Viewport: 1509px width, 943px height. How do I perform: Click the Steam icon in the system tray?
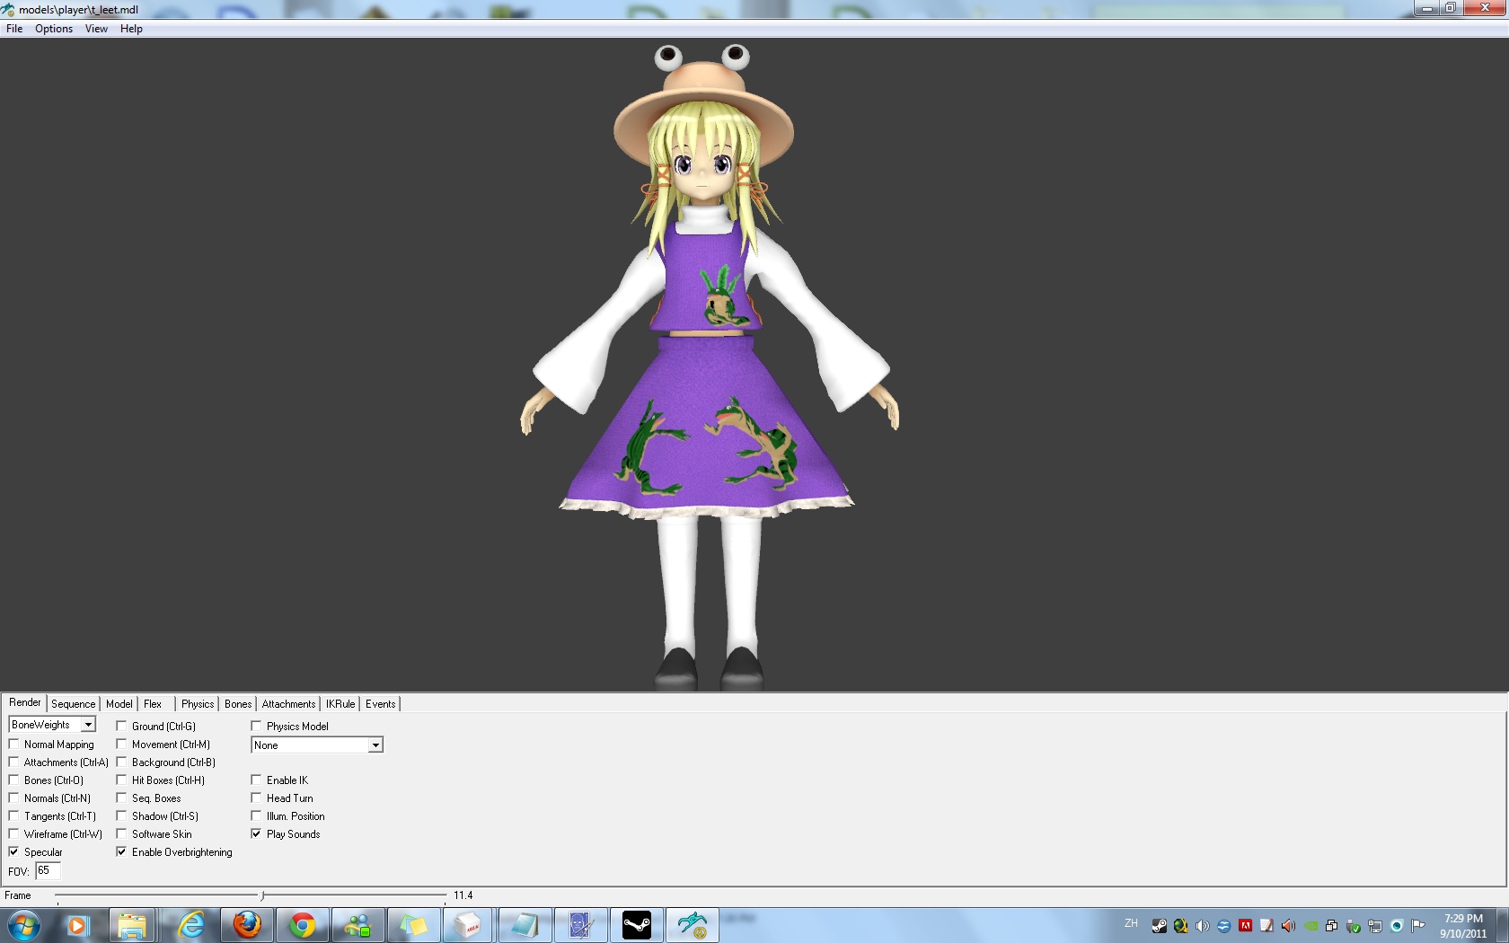(x=1160, y=926)
